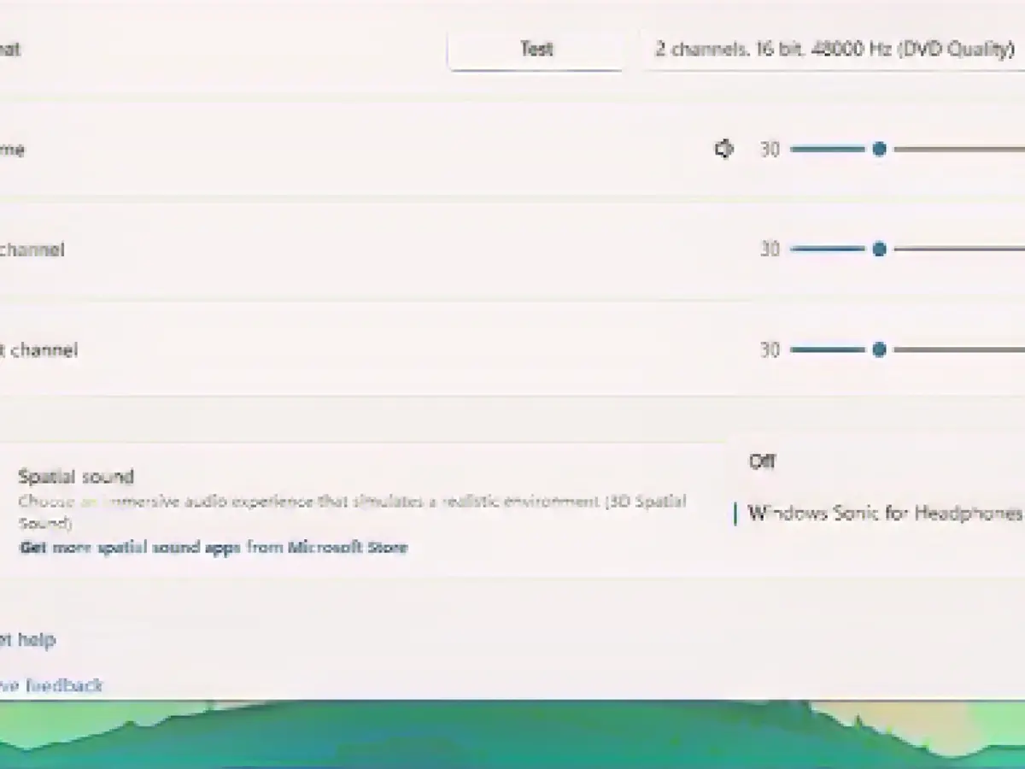Choose Windows Sonic for Headphones option
1025x769 pixels.
[x=878, y=513]
